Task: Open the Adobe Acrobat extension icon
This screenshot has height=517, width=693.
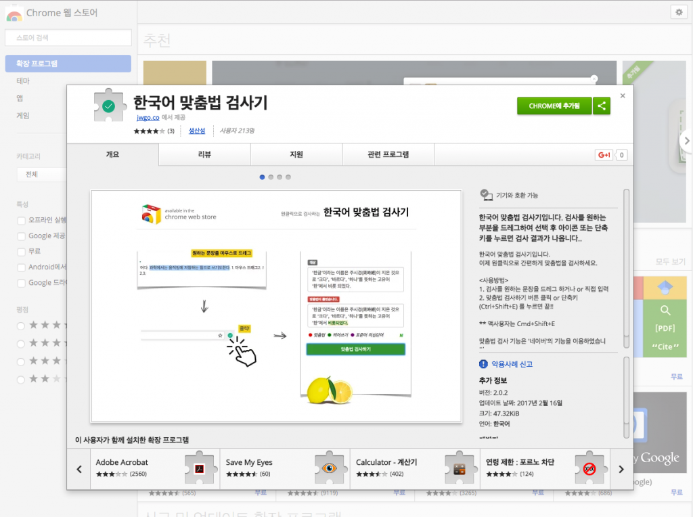Action: coord(199,468)
